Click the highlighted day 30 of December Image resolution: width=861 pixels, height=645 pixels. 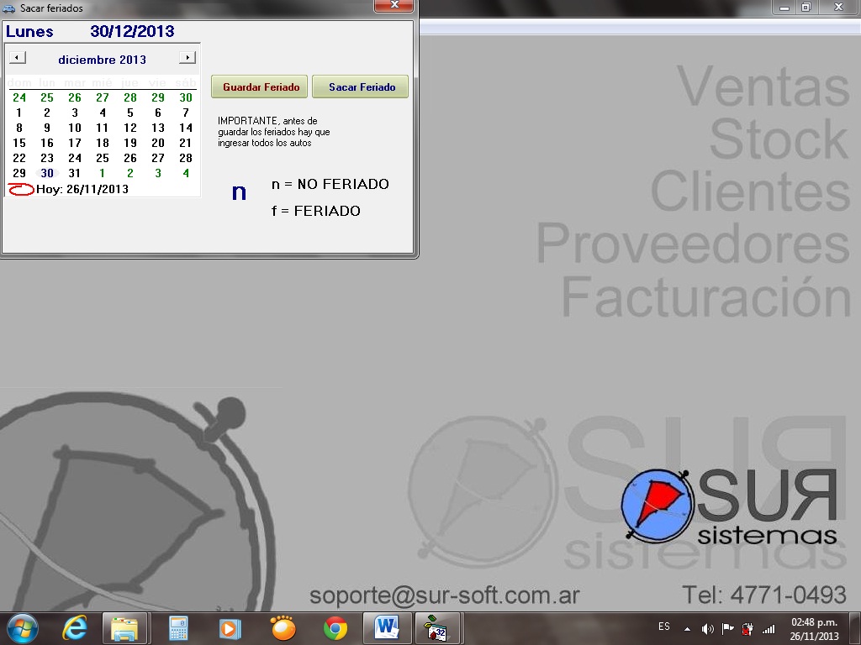tap(47, 173)
